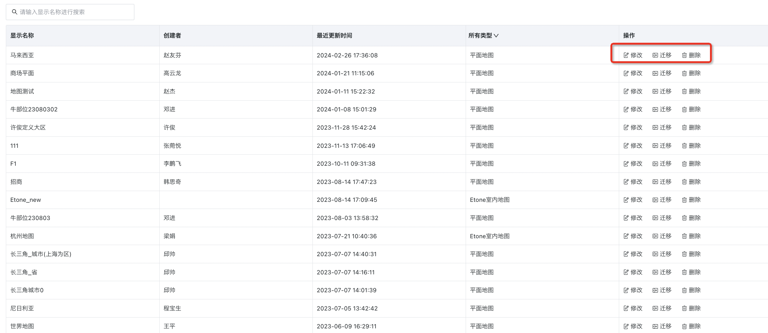Click 修改 for Etone_new
Screen dimensions: 768x333
[x=633, y=200]
